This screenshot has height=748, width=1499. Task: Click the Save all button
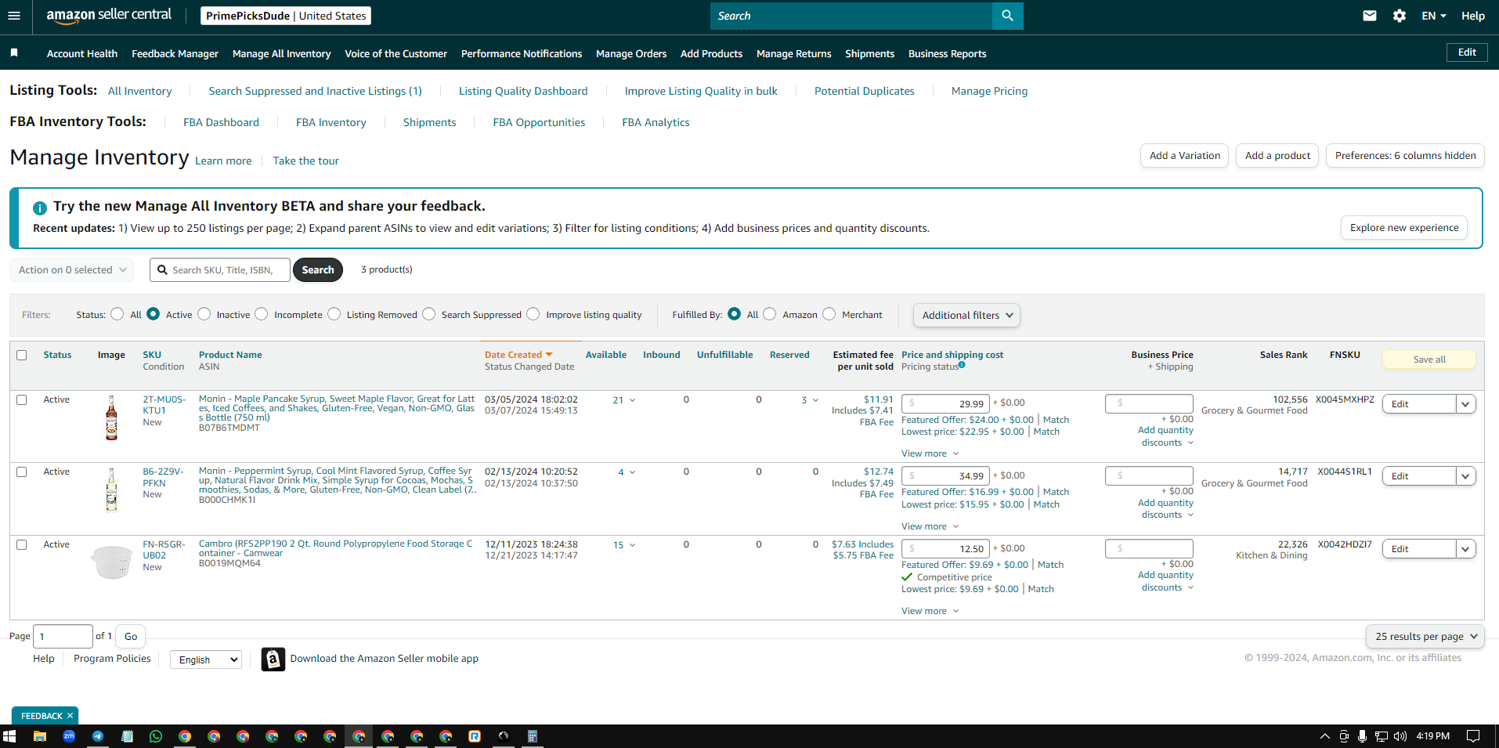pos(1429,360)
